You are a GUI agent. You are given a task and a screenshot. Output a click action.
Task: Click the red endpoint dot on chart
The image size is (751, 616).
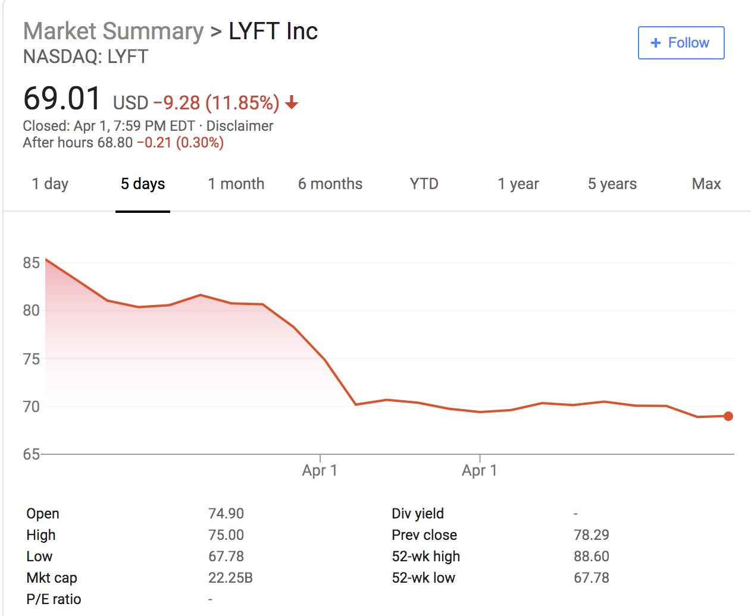[x=728, y=416]
